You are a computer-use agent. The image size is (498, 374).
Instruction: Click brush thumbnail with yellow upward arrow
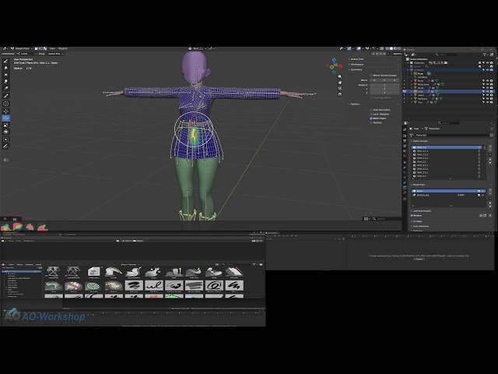point(174,273)
